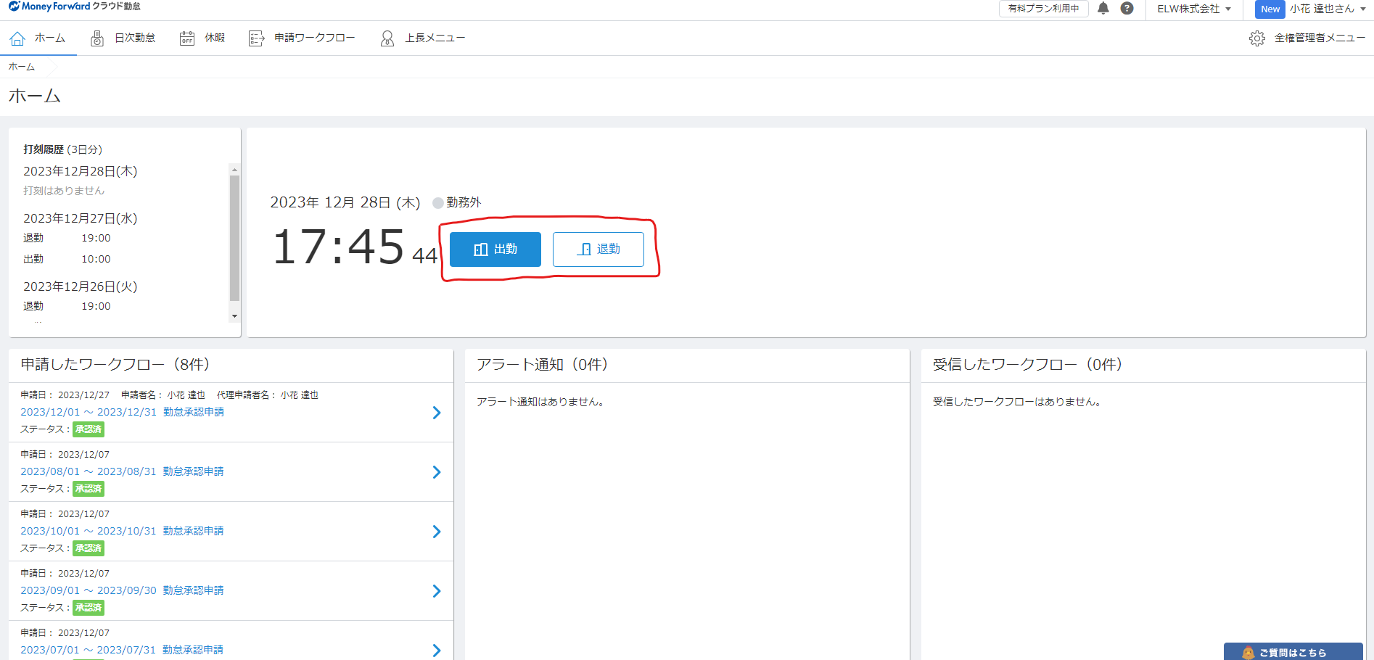Select the ホーム breadcrumb
This screenshot has height=660, width=1374.
tap(20, 66)
